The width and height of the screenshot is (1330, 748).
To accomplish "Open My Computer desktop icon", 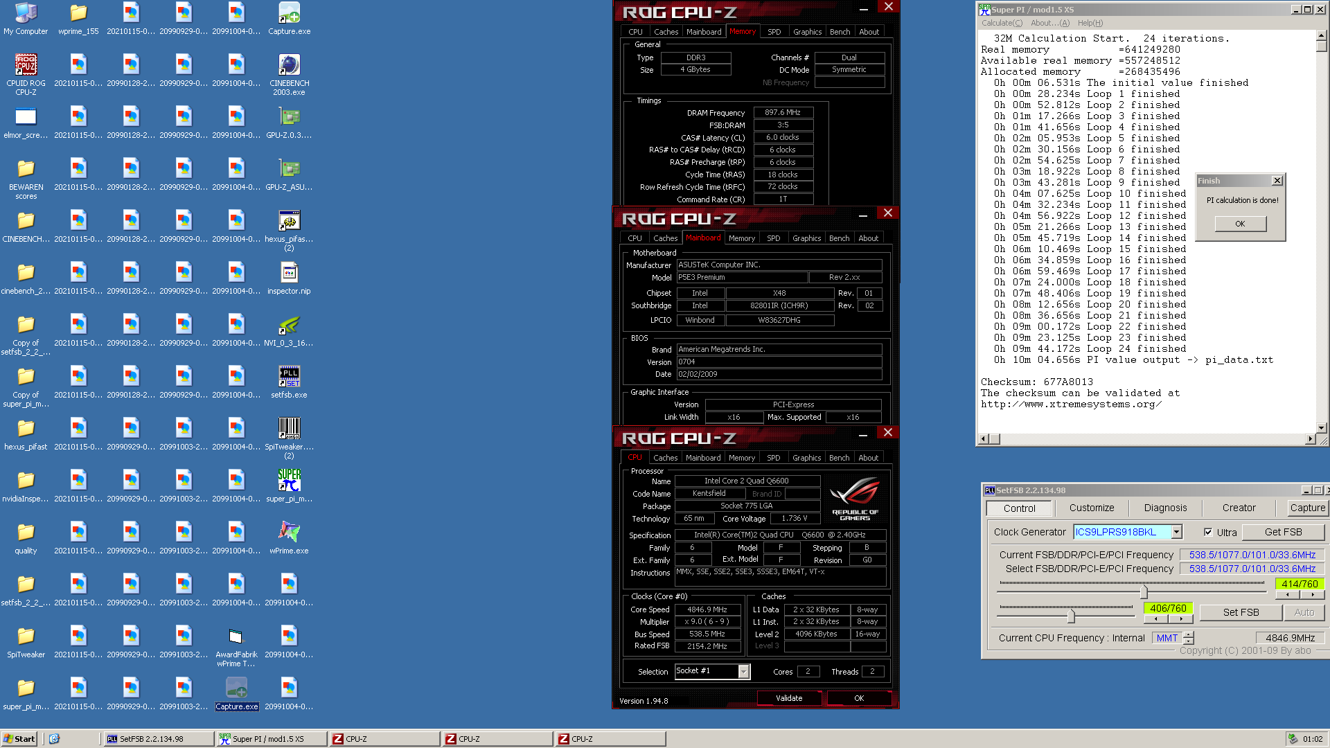I will 26,18.
